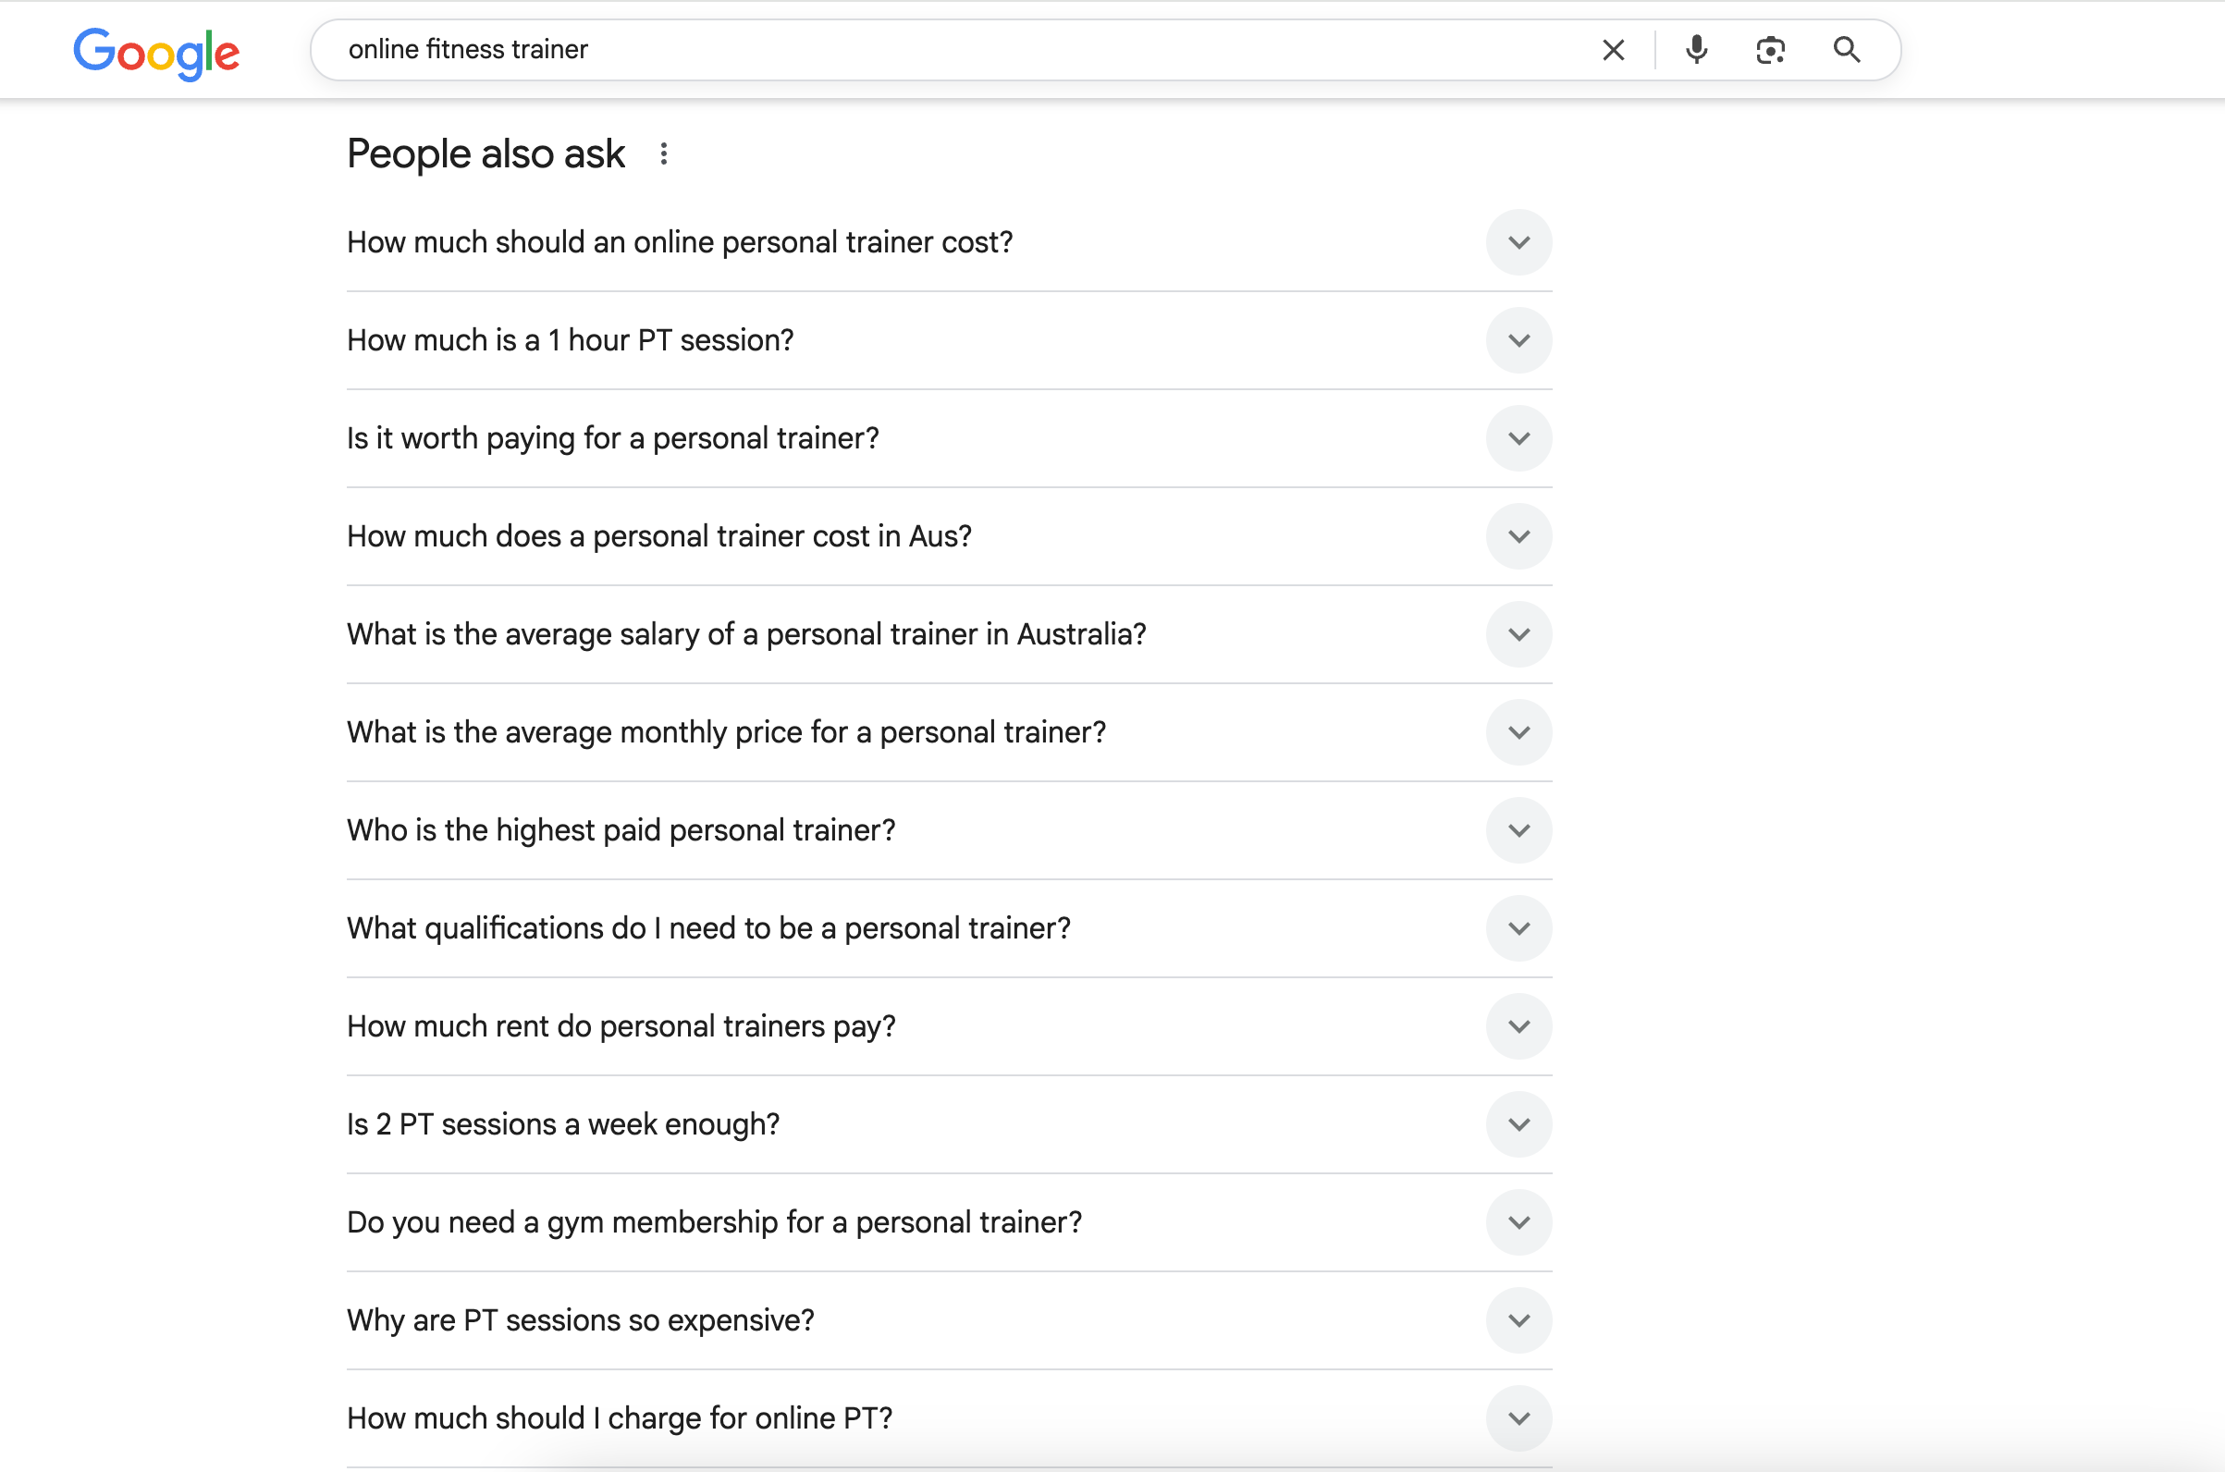The height and width of the screenshot is (1472, 2225).
Task: Expand "How much should an online personal trainer cost?"
Action: click(x=1518, y=243)
